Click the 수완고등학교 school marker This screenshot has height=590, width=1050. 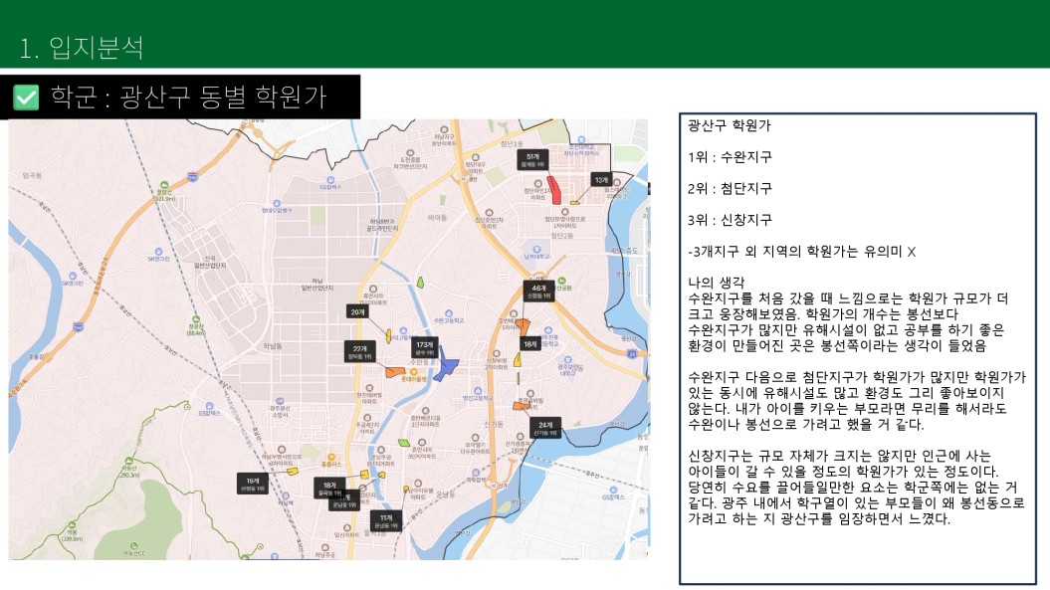tap(449, 313)
